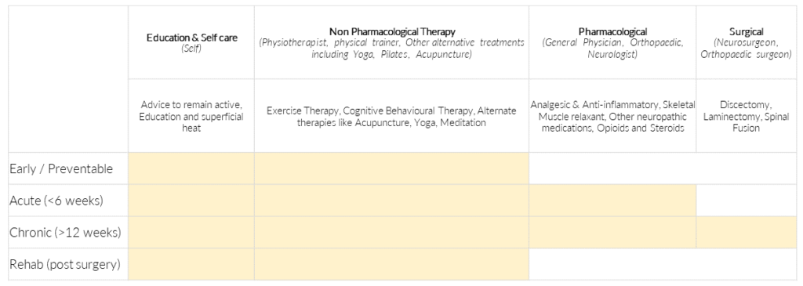The height and width of the screenshot is (286, 803).
Task: Select the shaded Acute row Pharmacological cell
Action: point(612,201)
